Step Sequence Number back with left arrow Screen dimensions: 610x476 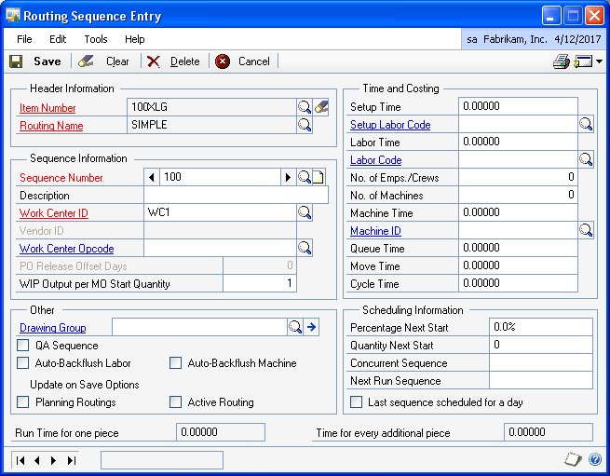click(151, 178)
